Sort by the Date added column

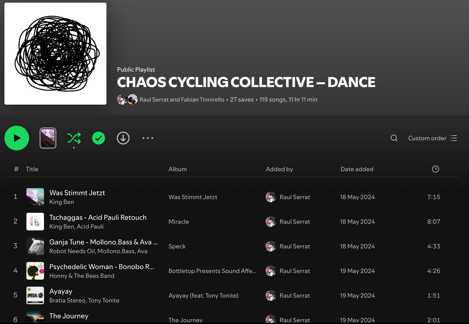click(356, 169)
